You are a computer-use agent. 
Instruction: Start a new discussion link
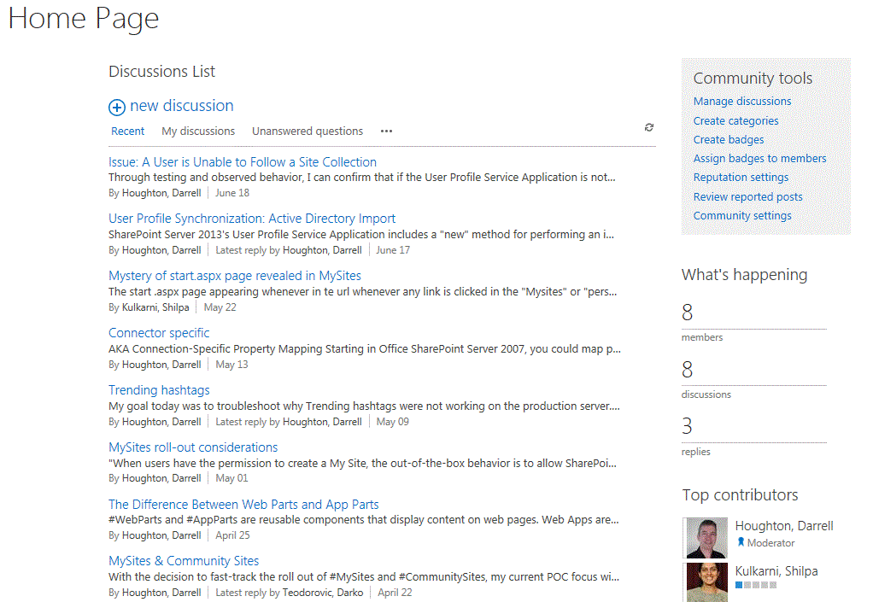coord(181,106)
